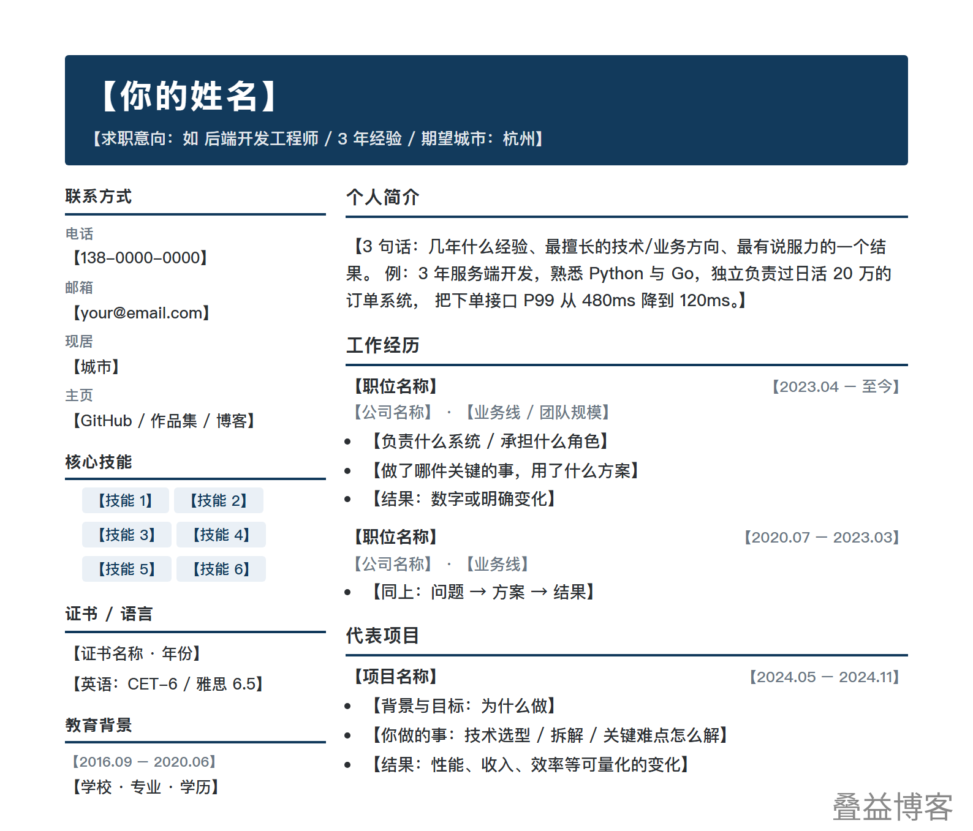Click the 工作经历 section heading

tap(383, 345)
